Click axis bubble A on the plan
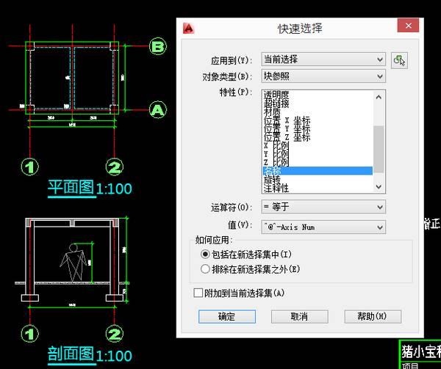This screenshot has height=369, width=441. [157, 110]
